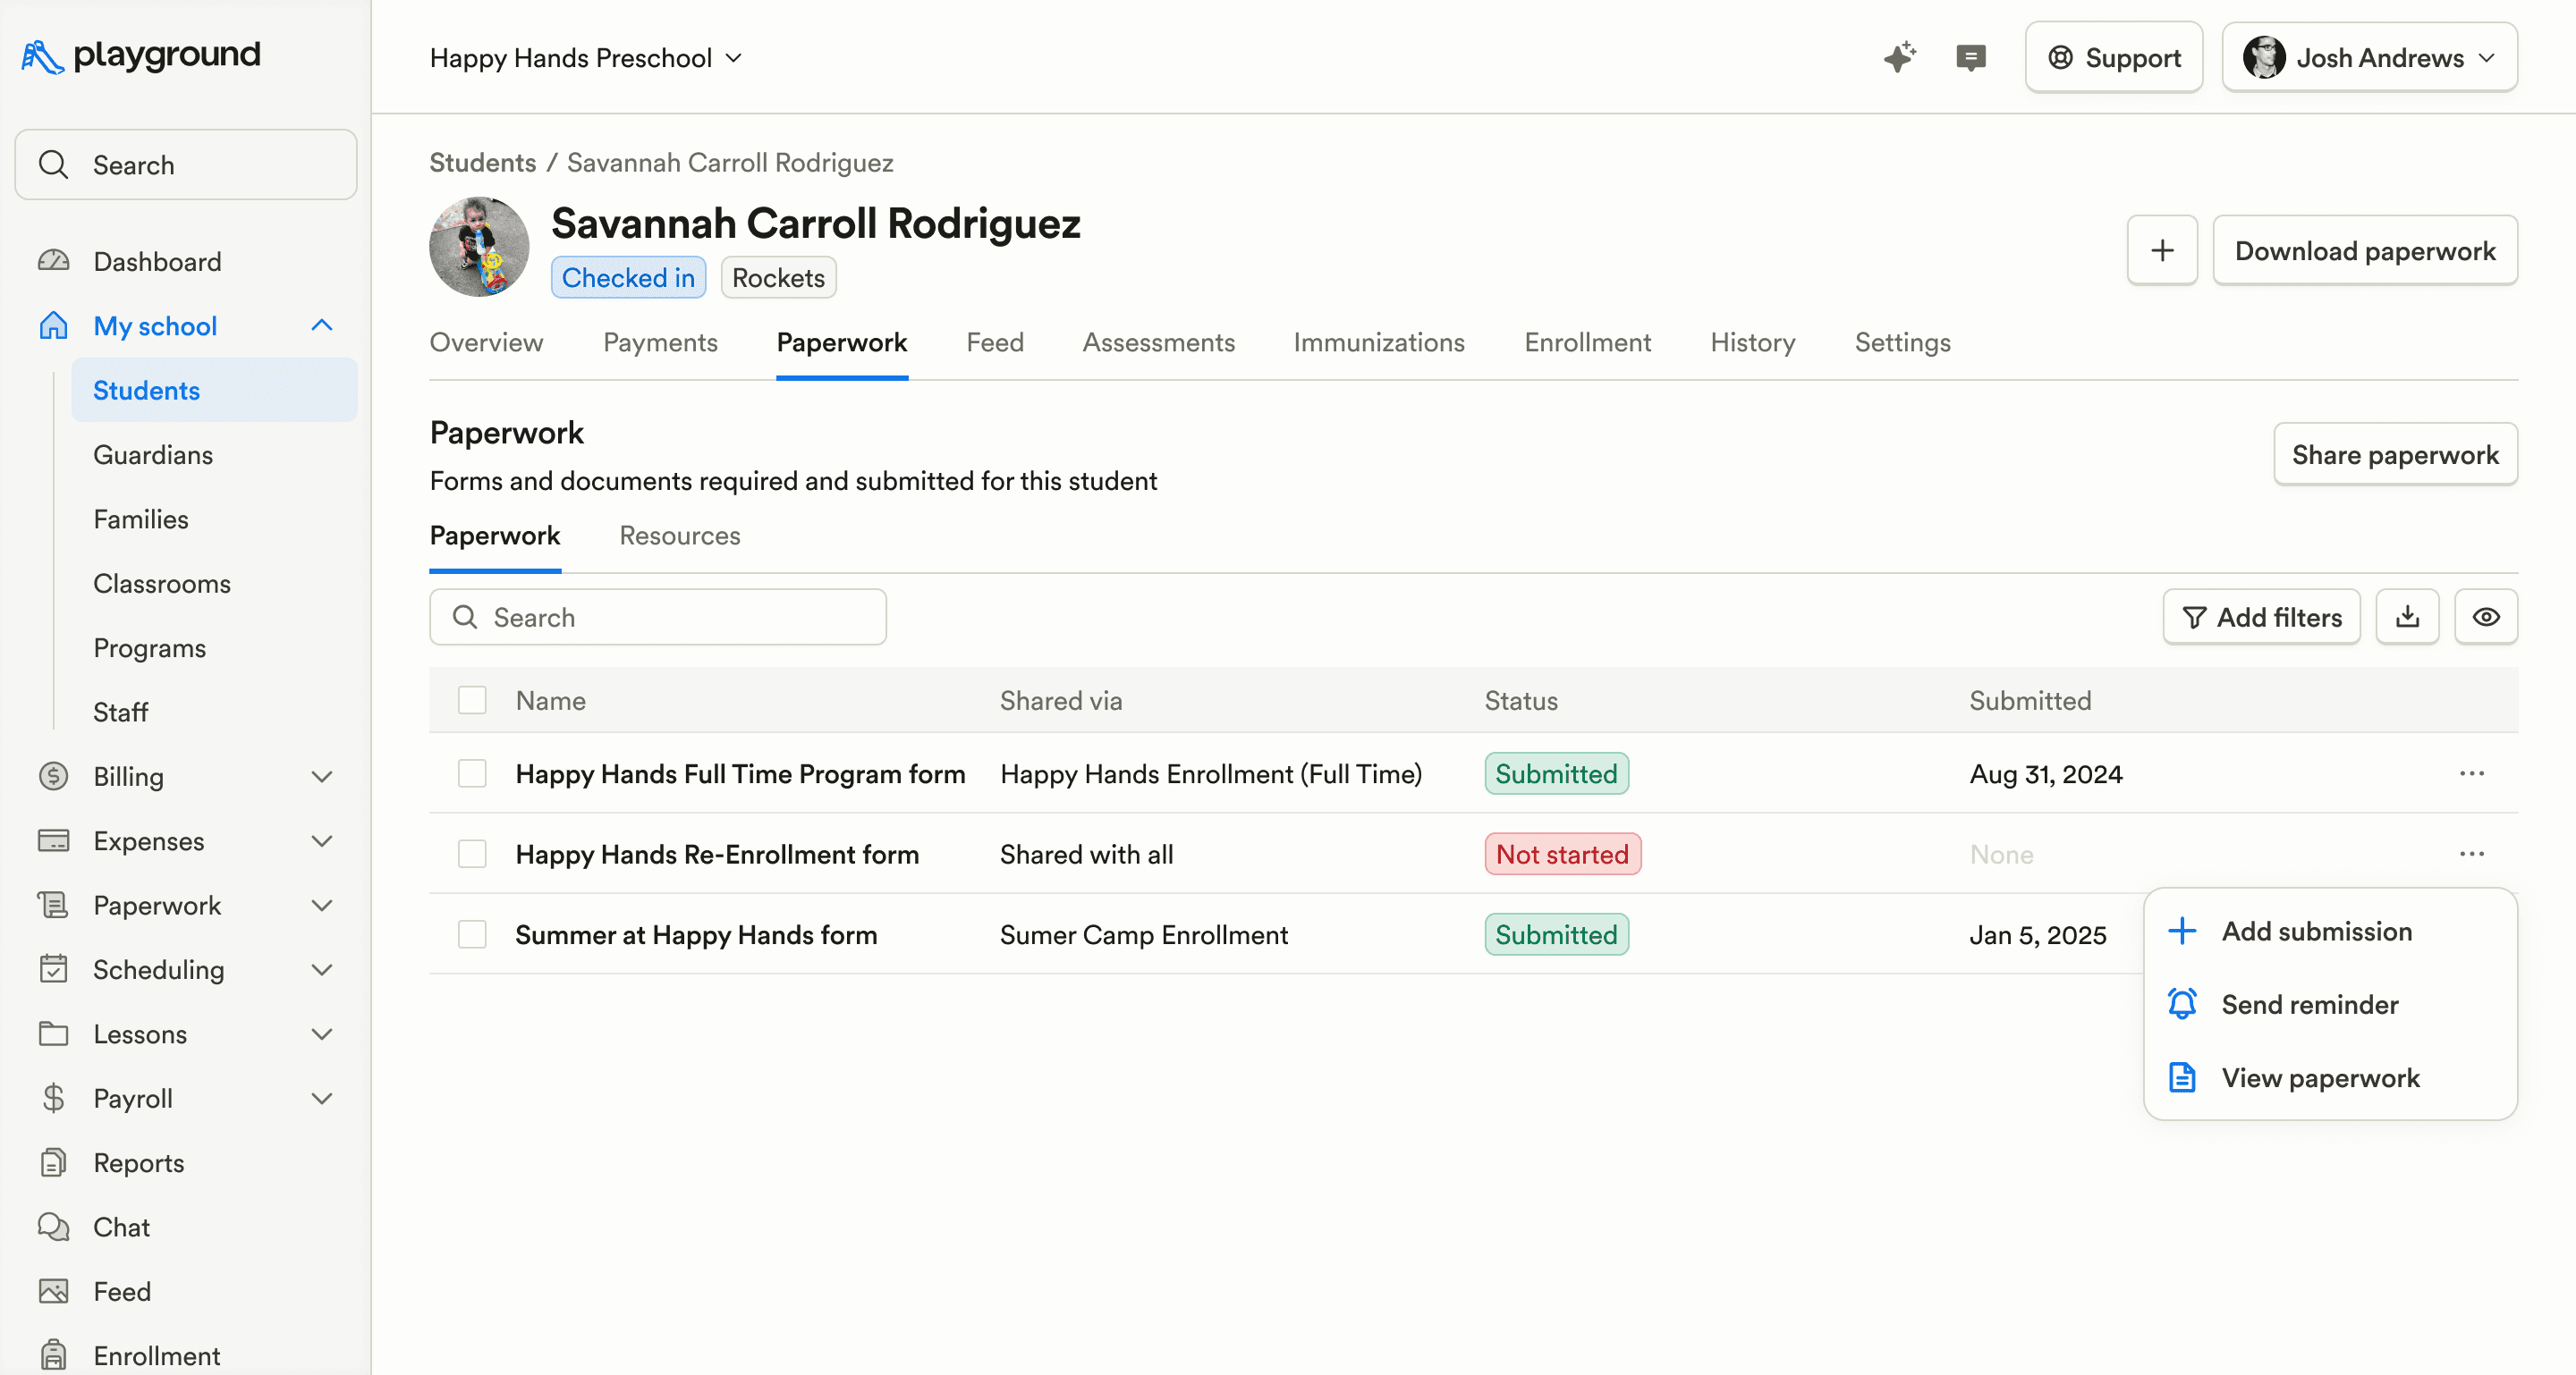Screen dimensions: 2576x1375
Task: Choose Send reminder from the context menu
Action: click(2309, 1003)
